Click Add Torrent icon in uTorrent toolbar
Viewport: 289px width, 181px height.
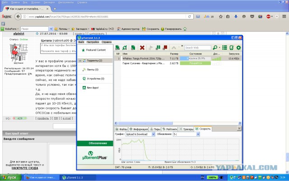pyautogui.click(x=117, y=47)
